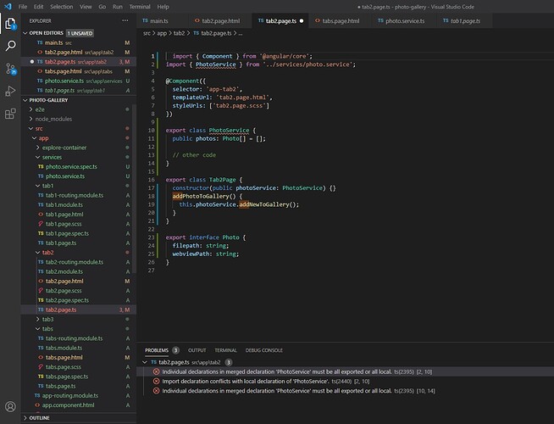Expand the explore-container folder
Image resolution: width=554 pixels, height=424 pixels.
(38, 148)
